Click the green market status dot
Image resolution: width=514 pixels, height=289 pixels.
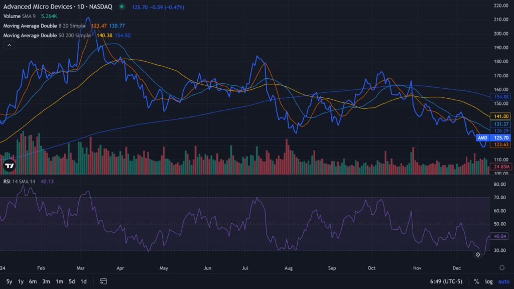[121, 7]
